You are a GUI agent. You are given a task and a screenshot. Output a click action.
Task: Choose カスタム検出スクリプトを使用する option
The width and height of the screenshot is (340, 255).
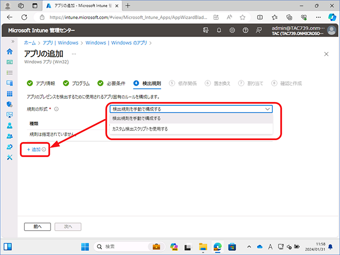click(x=191, y=129)
